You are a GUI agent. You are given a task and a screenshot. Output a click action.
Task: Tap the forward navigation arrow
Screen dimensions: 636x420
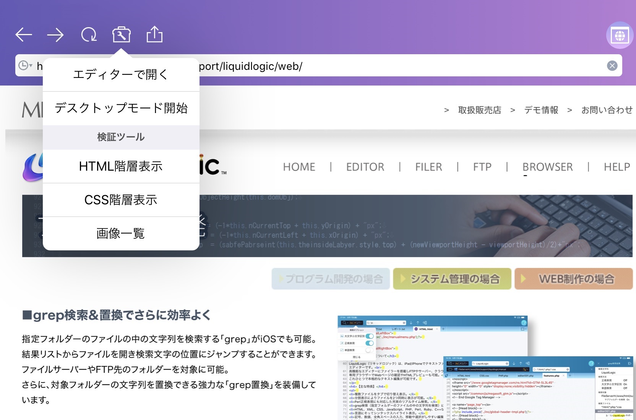coord(55,35)
